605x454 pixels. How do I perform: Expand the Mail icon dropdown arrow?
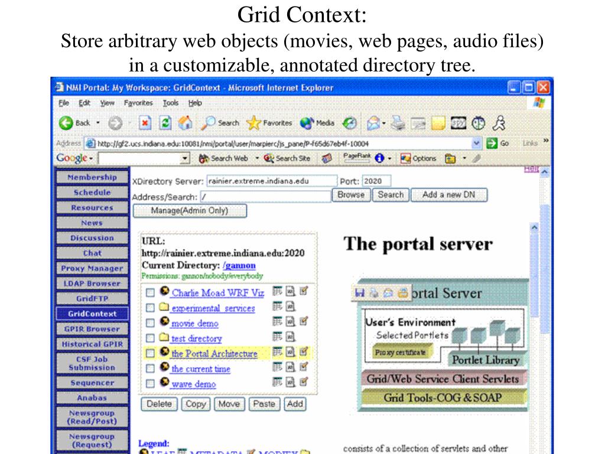pyautogui.click(x=384, y=123)
